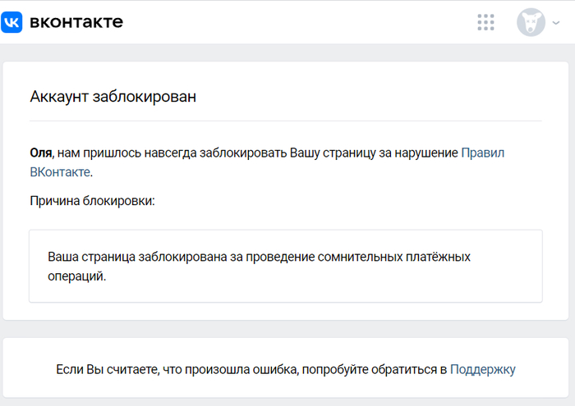
Task: Follow the Поддержку support link
Action: (482, 369)
